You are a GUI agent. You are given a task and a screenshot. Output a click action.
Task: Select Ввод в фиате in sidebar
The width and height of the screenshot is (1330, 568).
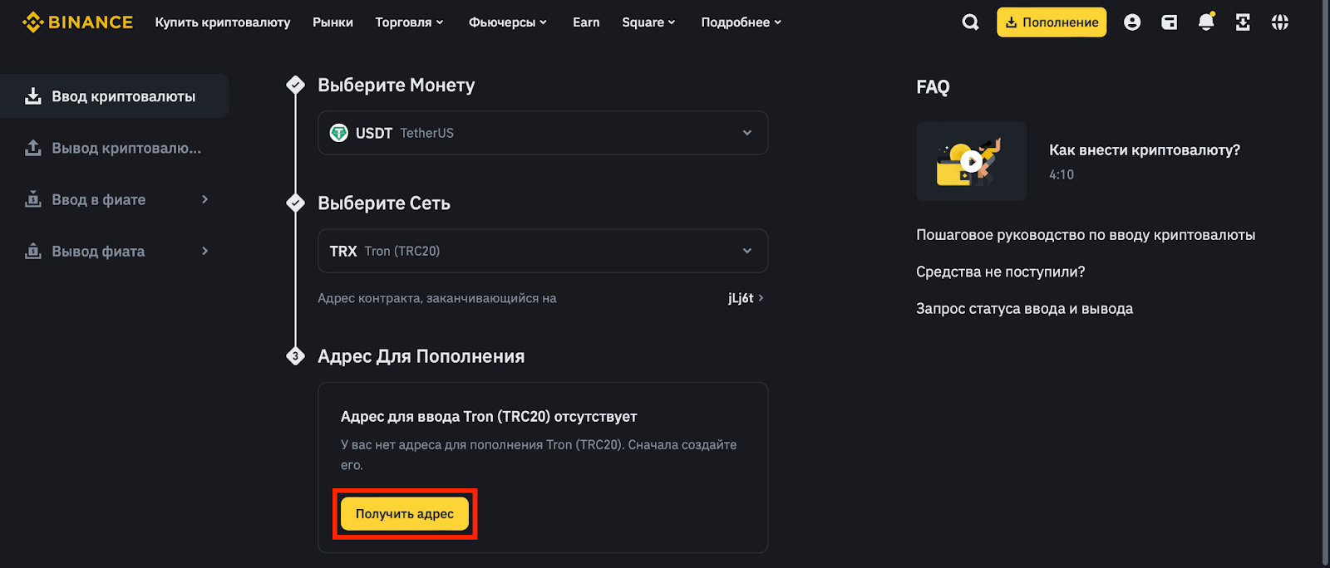click(x=115, y=199)
